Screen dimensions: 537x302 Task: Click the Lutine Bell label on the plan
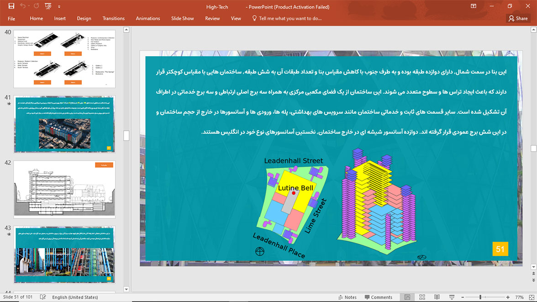pos(295,188)
